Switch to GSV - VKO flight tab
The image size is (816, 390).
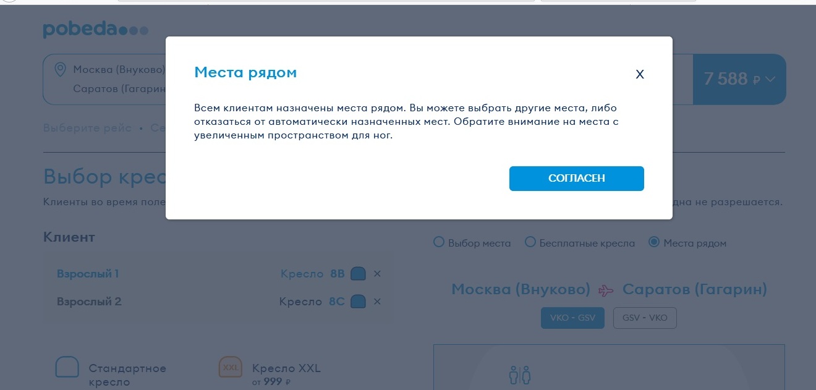point(645,318)
